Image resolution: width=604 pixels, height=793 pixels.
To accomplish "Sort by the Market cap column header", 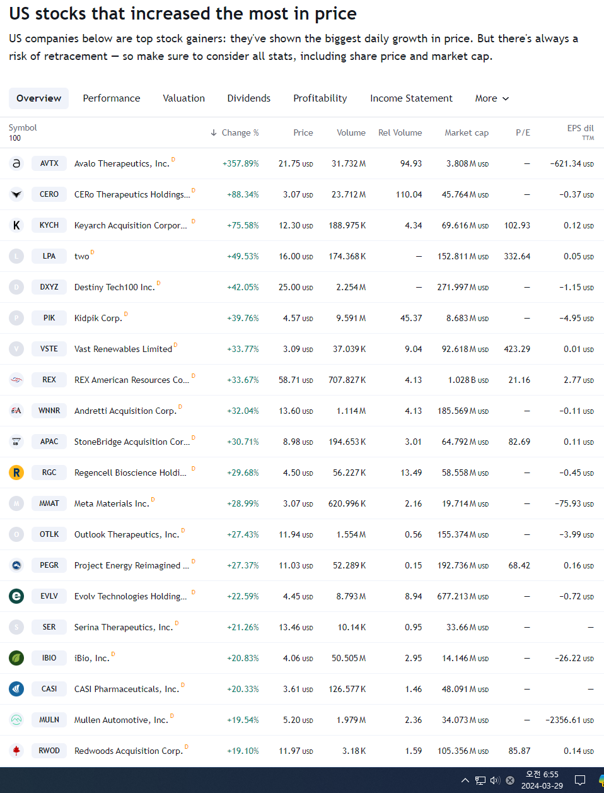I will [467, 132].
